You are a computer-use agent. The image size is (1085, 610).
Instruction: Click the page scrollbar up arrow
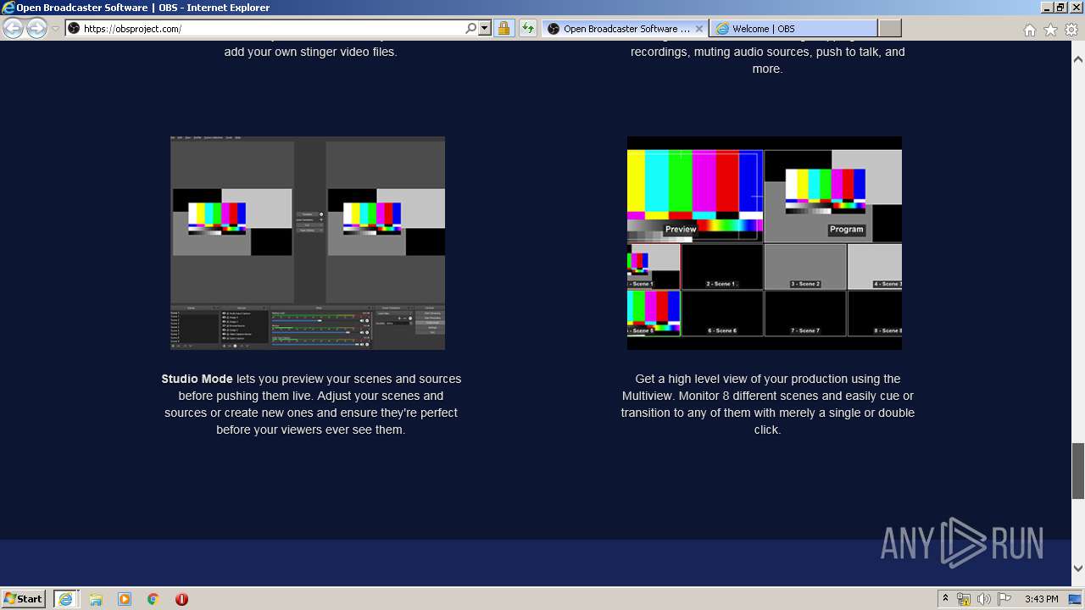(x=1078, y=59)
